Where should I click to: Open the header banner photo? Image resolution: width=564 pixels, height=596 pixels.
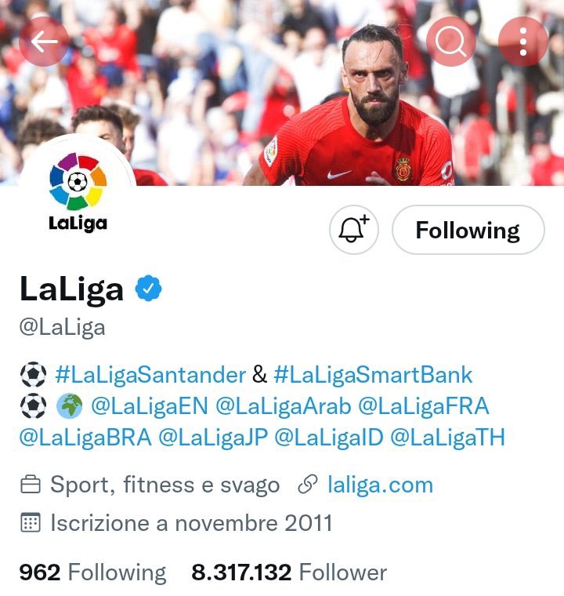pos(282,93)
